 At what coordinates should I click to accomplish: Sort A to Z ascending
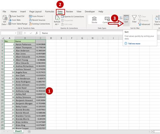click(x=121, y=18)
